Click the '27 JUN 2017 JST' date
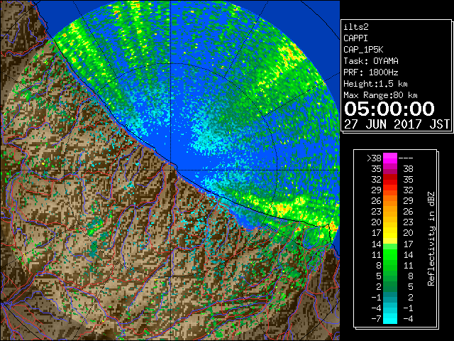This screenshot has height=341, width=454. point(397,124)
